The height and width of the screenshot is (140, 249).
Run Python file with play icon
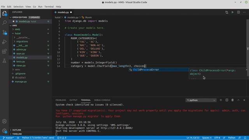[x=233, y=12]
